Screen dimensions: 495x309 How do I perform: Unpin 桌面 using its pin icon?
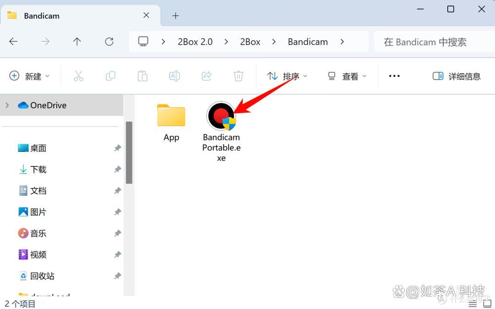click(x=117, y=148)
